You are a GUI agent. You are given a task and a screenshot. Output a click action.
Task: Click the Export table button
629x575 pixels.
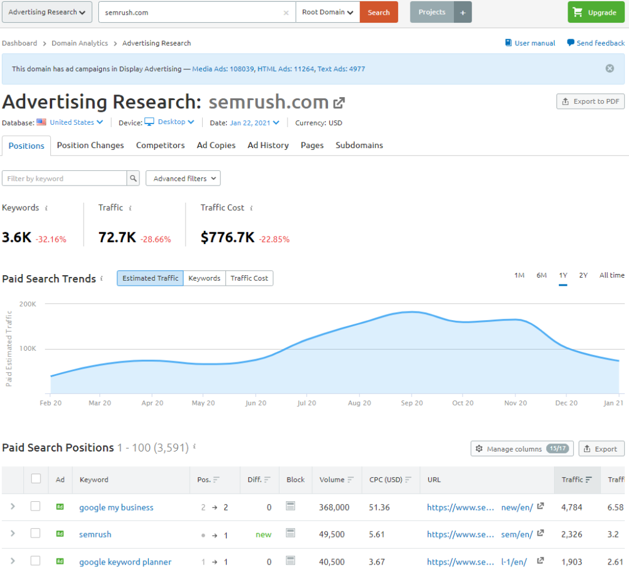click(x=601, y=448)
